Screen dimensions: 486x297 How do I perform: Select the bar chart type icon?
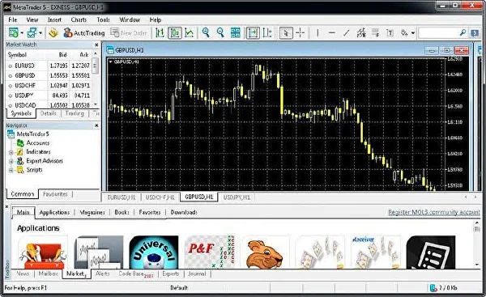coord(160,33)
